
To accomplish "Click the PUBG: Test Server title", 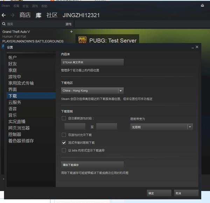I will 113,40.
